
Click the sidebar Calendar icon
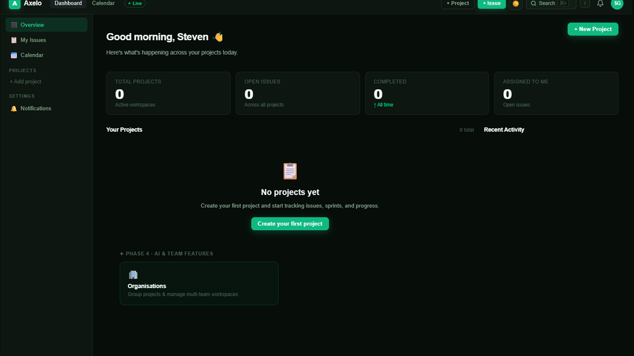pyautogui.click(x=14, y=55)
